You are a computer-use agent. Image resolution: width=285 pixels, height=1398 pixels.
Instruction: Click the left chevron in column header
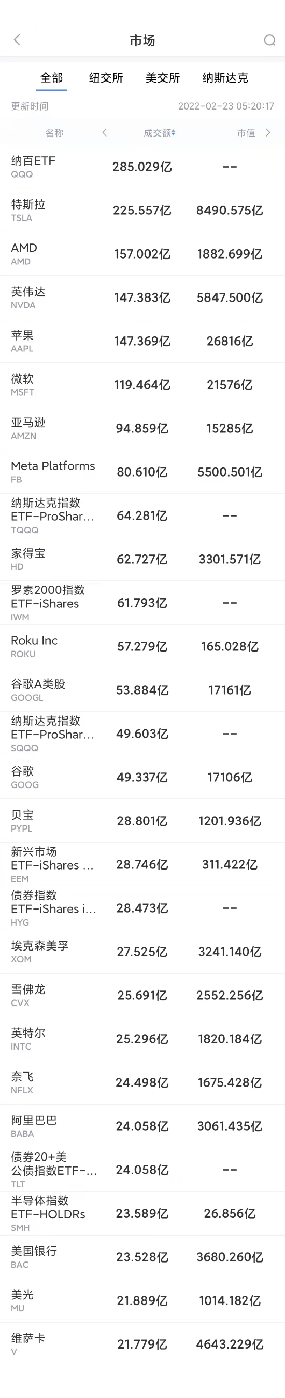(x=105, y=132)
